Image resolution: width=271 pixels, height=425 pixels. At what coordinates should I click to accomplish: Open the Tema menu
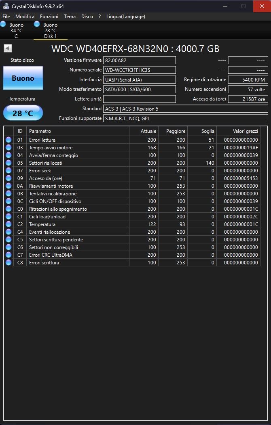(70, 17)
